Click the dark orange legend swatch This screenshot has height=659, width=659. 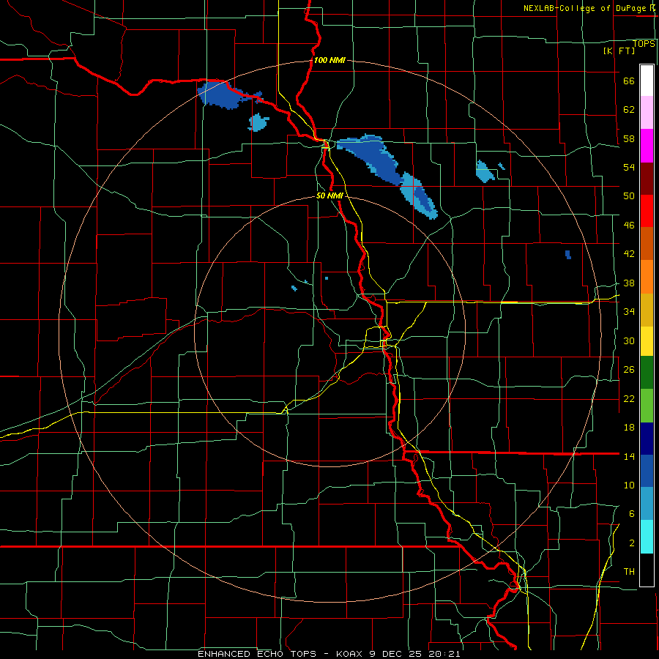pos(647,243)
